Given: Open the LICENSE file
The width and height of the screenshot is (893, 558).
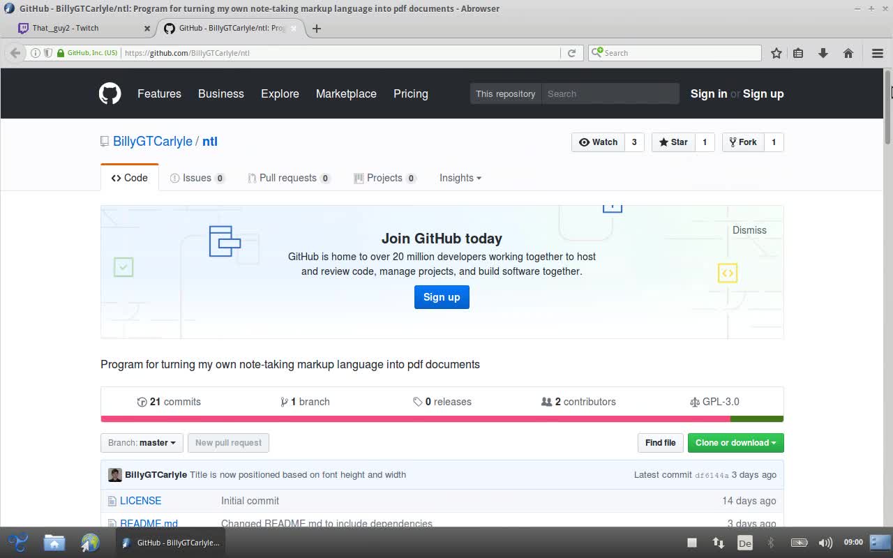Looking at the screenshot, I should 140,501.
